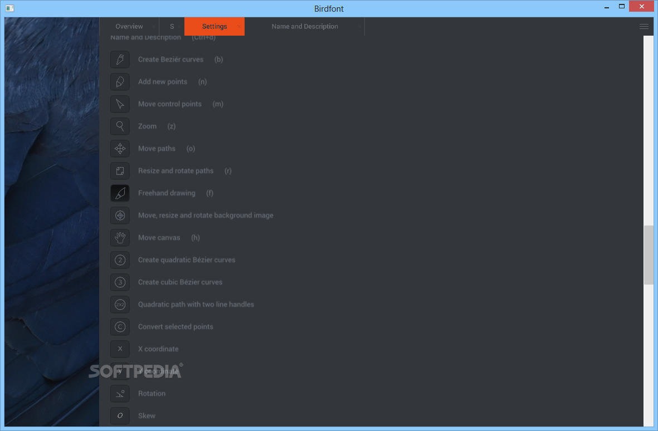Click the (f) shortcut for Freehand drawing
The width and height of the screenshot is (658, 431).
pos(210,193)
